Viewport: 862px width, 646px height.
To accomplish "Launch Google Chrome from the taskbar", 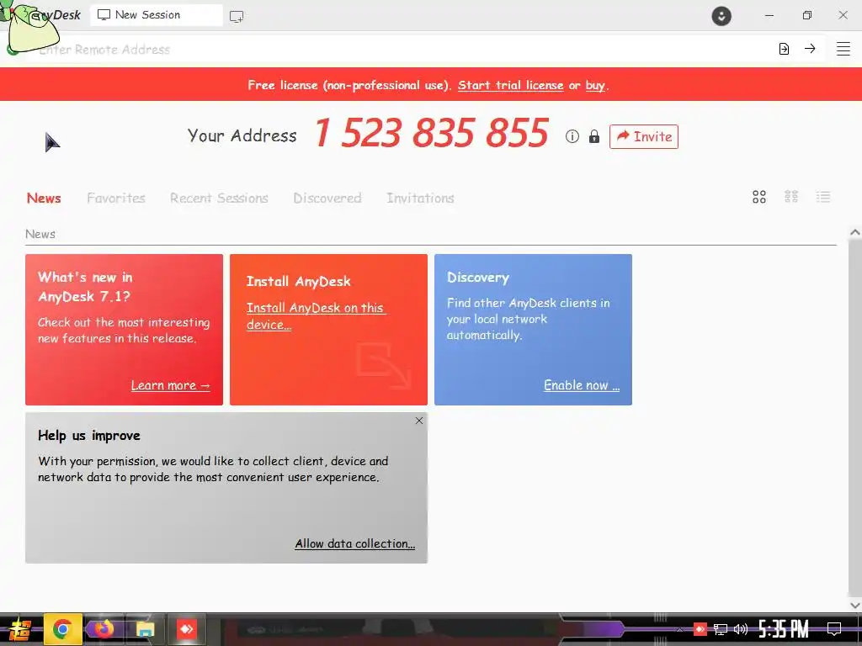I will pos(62,629).
